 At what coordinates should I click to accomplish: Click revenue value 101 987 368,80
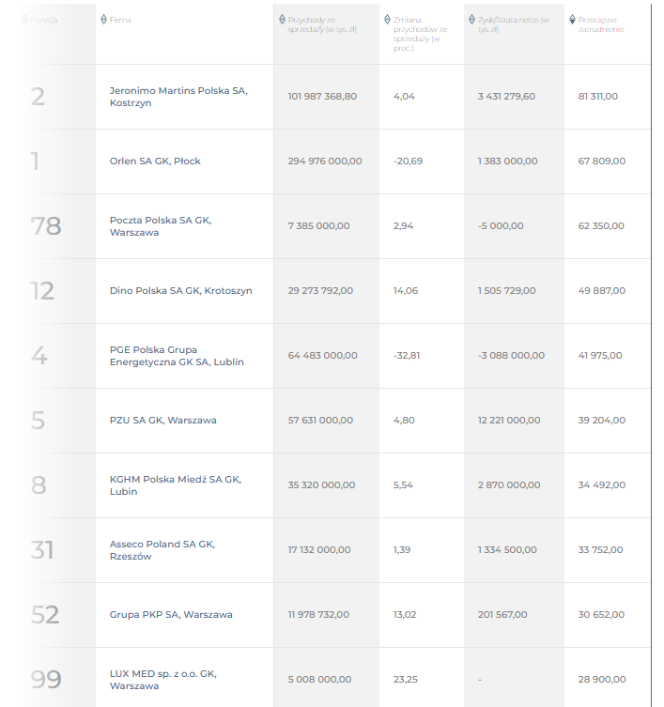pos(322,97)
